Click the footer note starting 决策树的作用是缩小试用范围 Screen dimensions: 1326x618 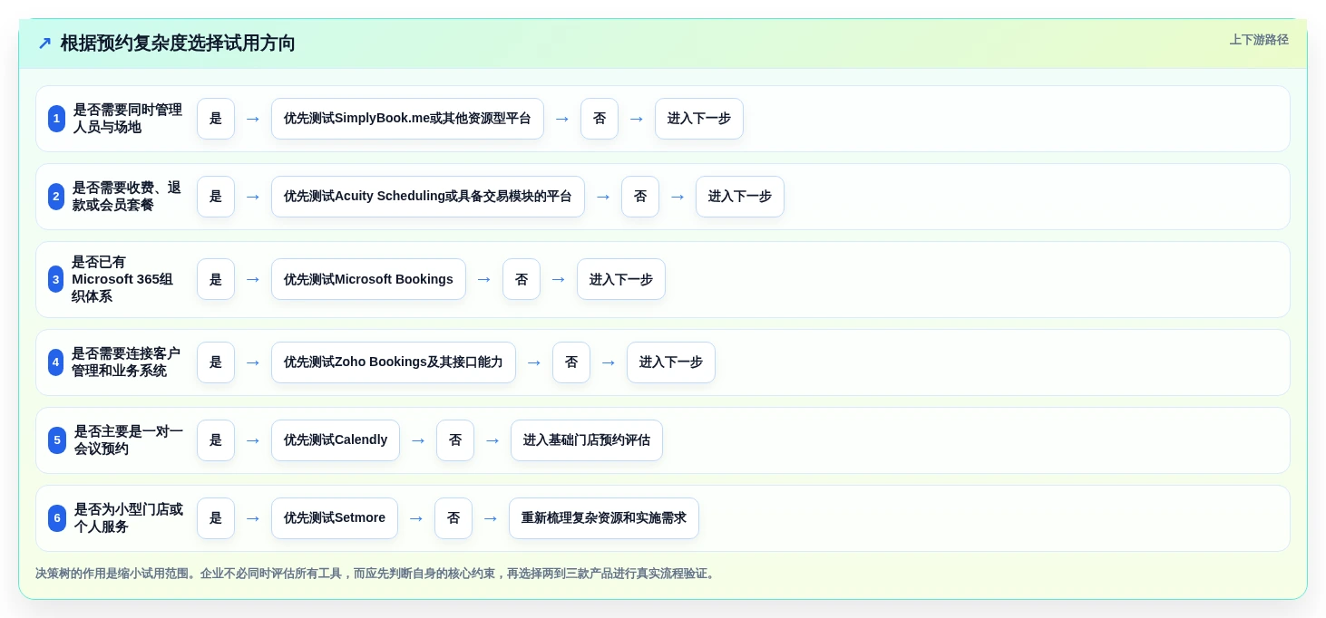pyautogui.click(x=376, y=574)
